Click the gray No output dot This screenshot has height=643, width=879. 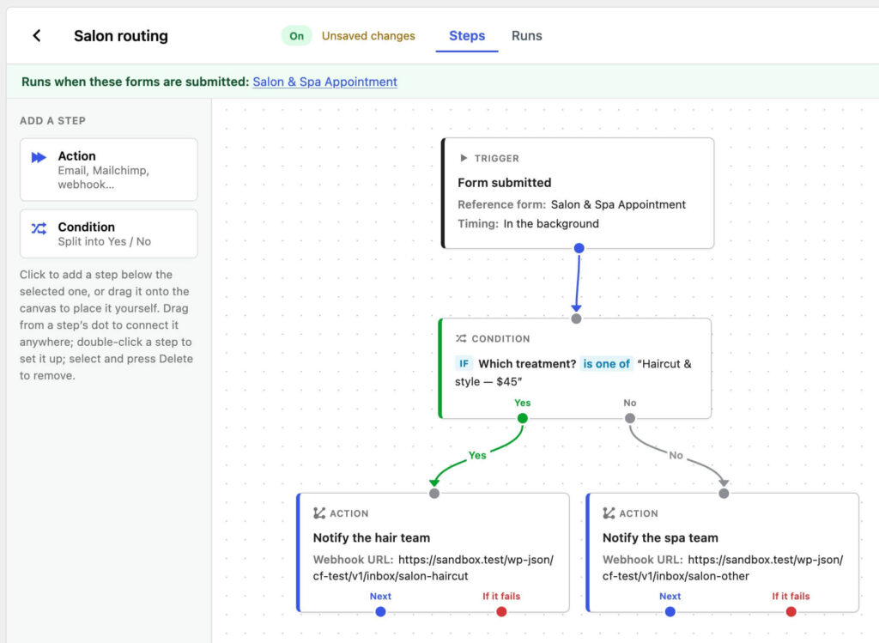630,418
